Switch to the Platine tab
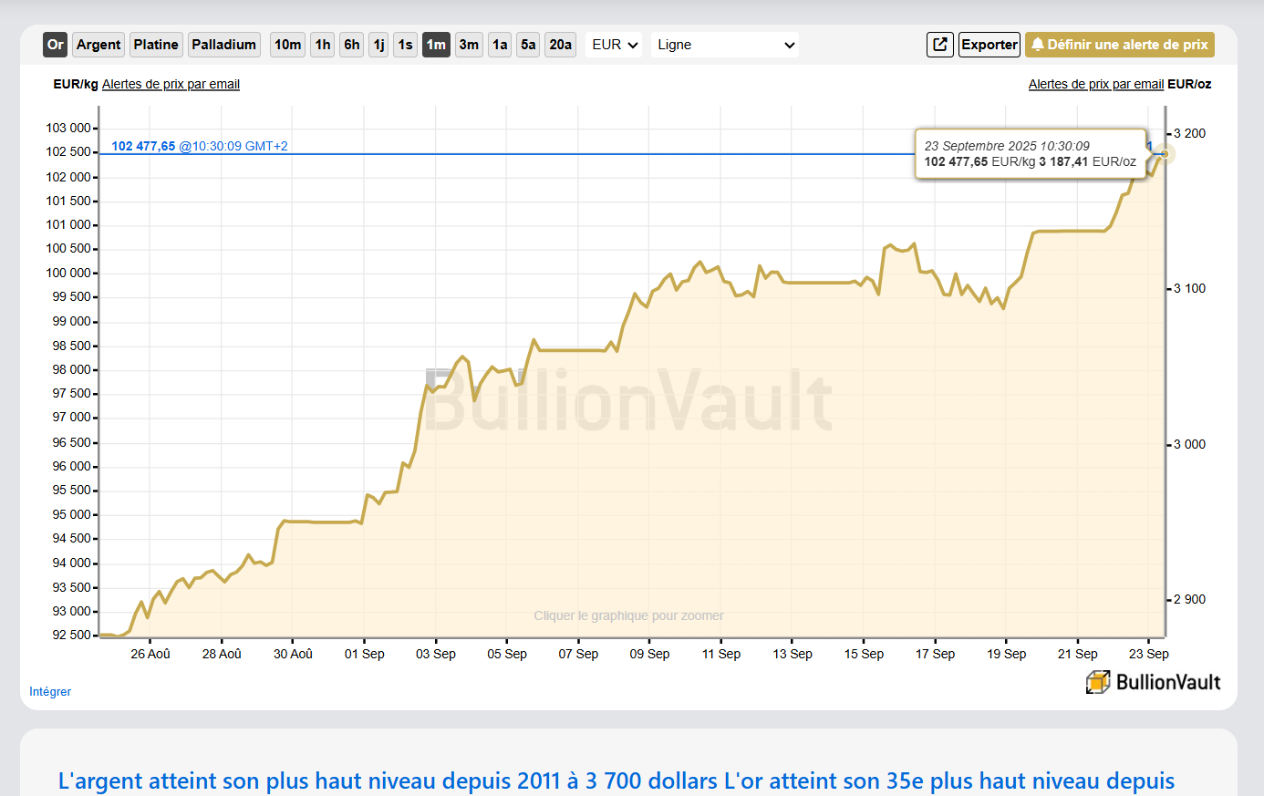1264x796 pixels. pyautogui.click(x=156, y=45)
